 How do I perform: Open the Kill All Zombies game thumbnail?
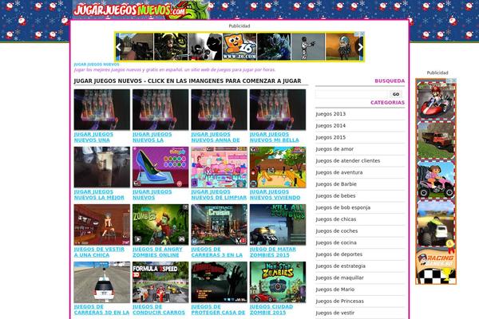click(278, 225)
